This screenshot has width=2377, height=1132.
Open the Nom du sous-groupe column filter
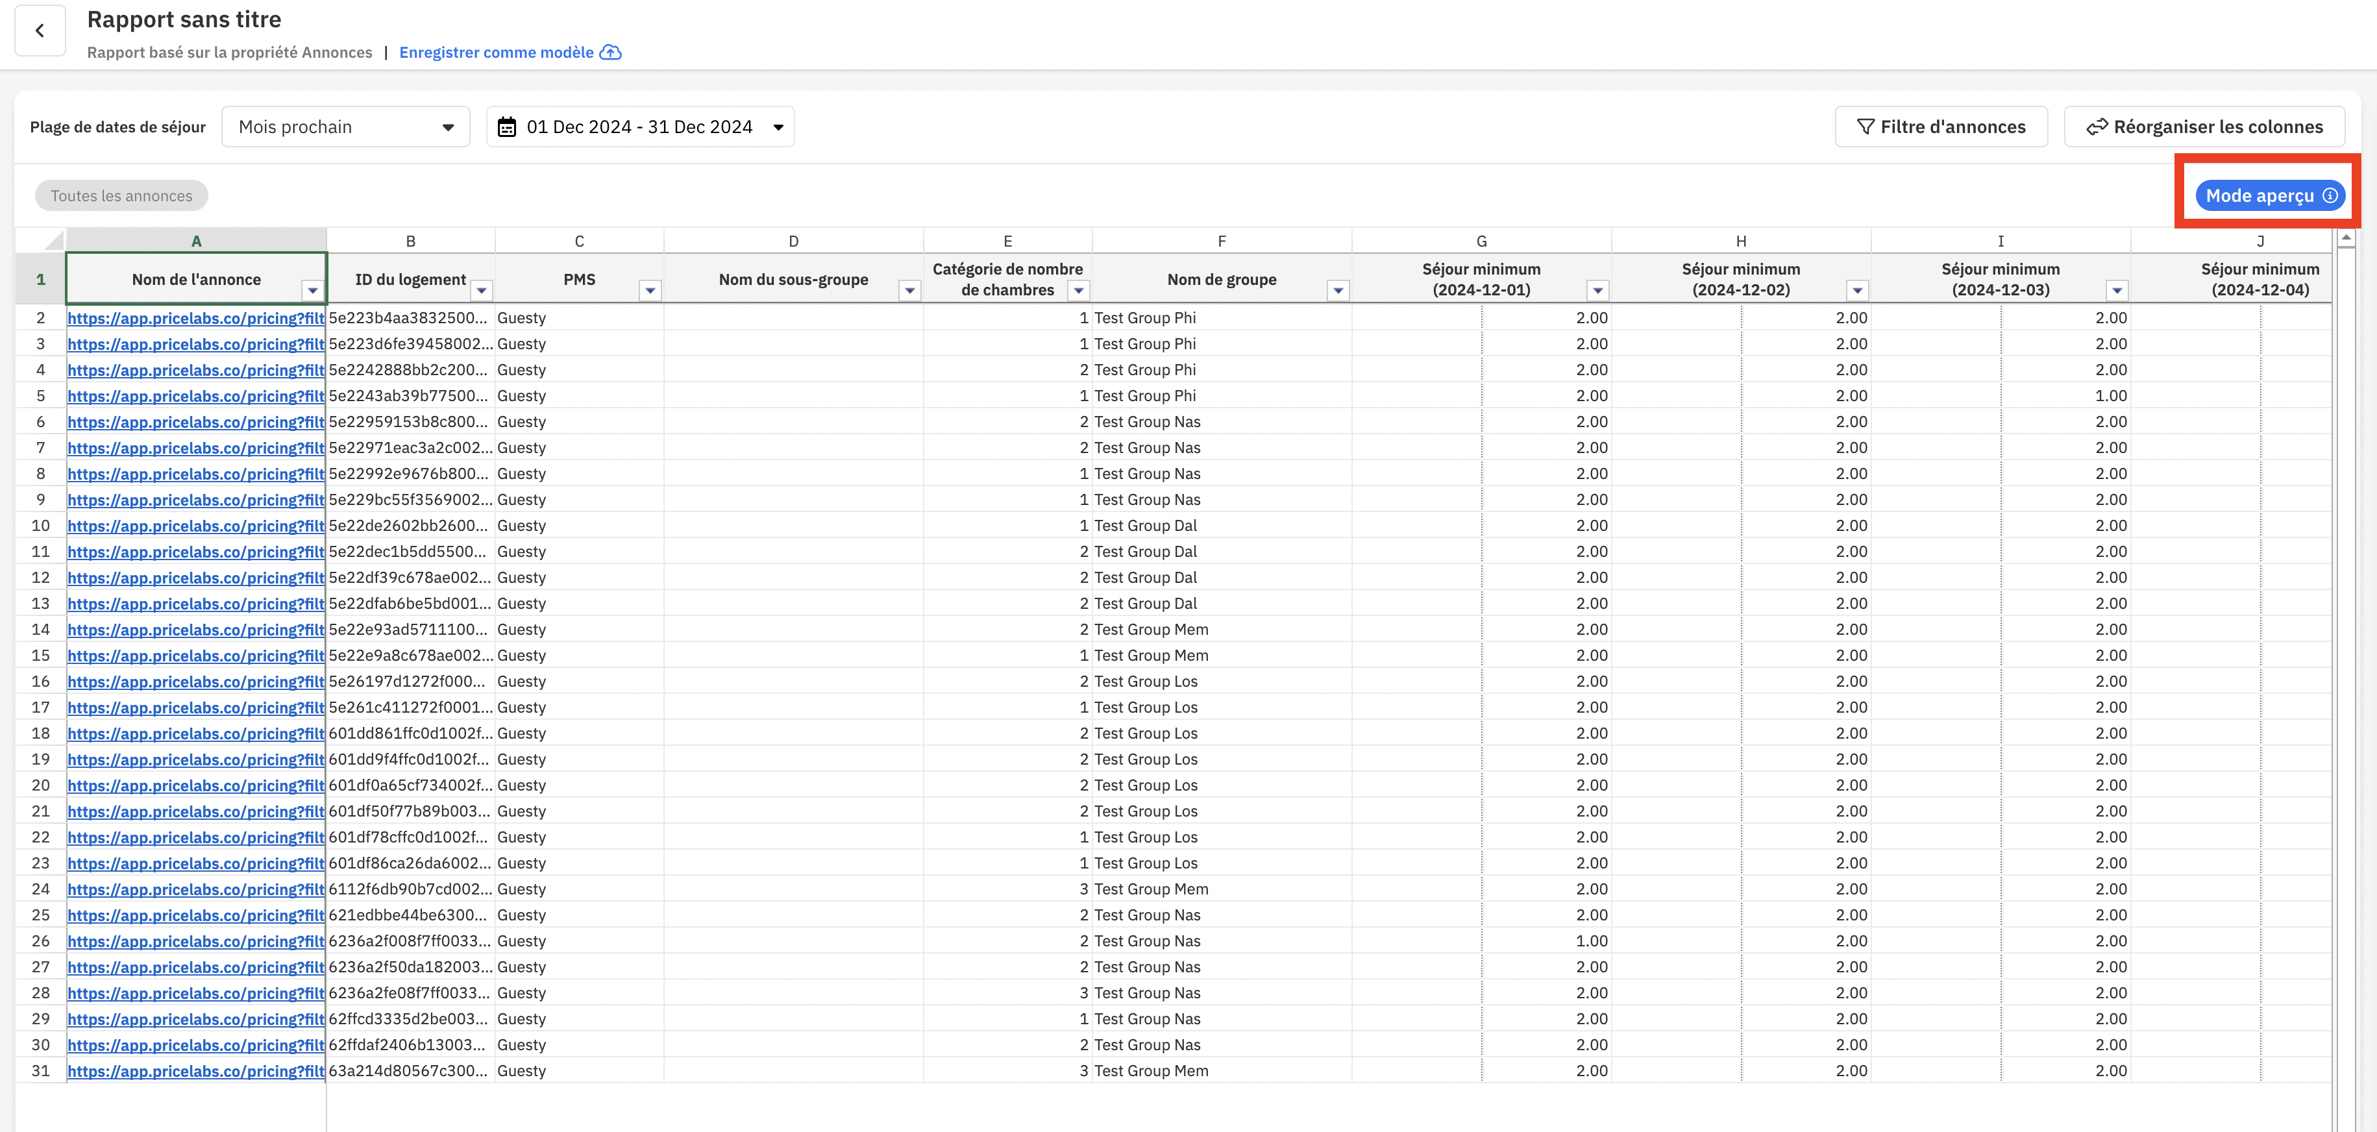tap(910, 291)
